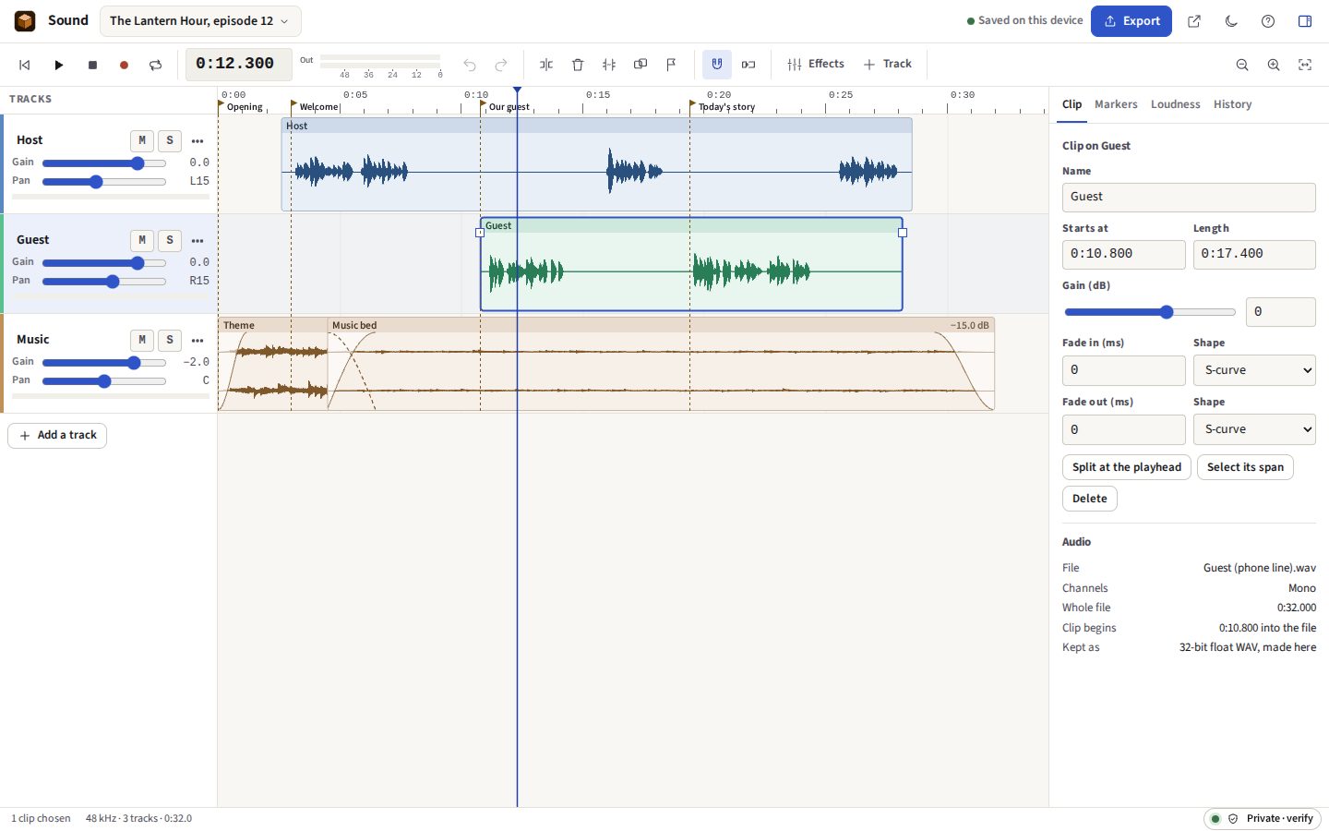Click the 0:12.300 time display
This screenshot has height=831, width=1329.
tap(239, 65)
